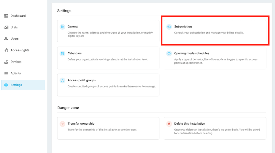Choose Delete this installation title

pyautogui.click(x=190, y=124)
